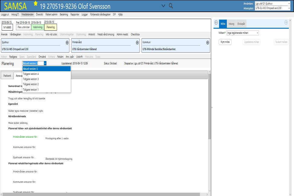Image resolution: width=294 pixels, height=196 pixels.
Task: Click the Redigera toolbar button
Action: click(x=13, y=56)
